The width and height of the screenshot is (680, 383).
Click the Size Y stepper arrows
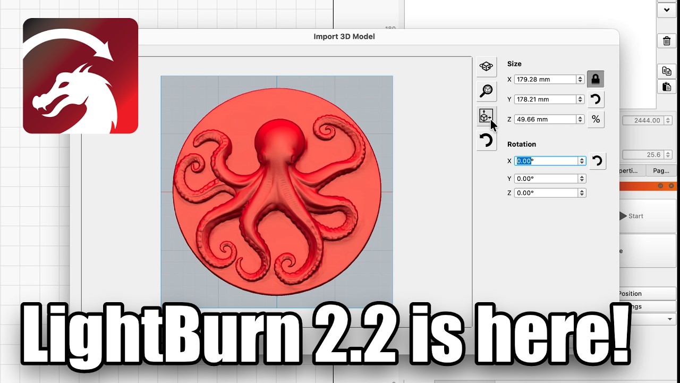tap(580, 99)
